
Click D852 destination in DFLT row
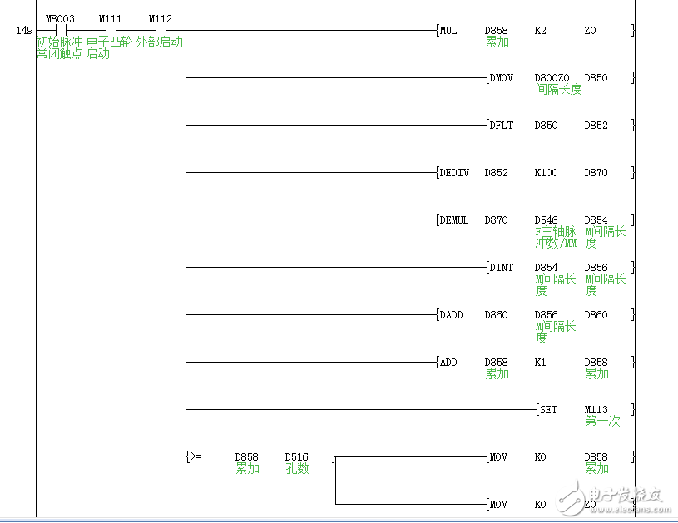[596, 126]
